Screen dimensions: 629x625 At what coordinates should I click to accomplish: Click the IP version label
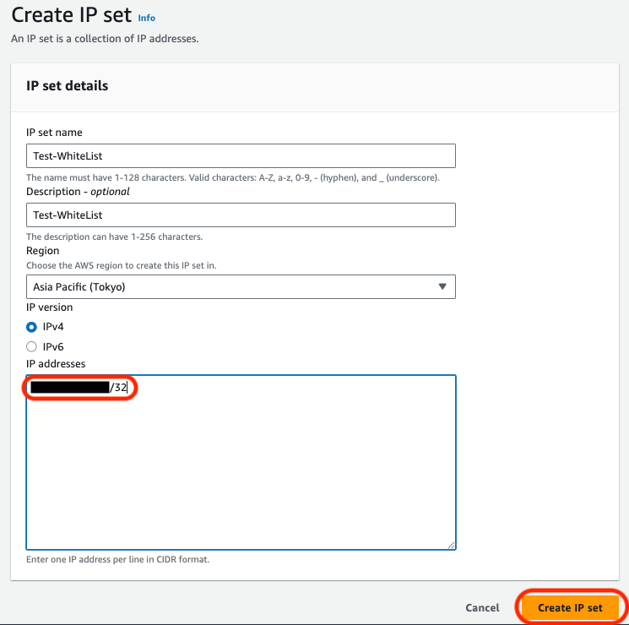(49, 307)
